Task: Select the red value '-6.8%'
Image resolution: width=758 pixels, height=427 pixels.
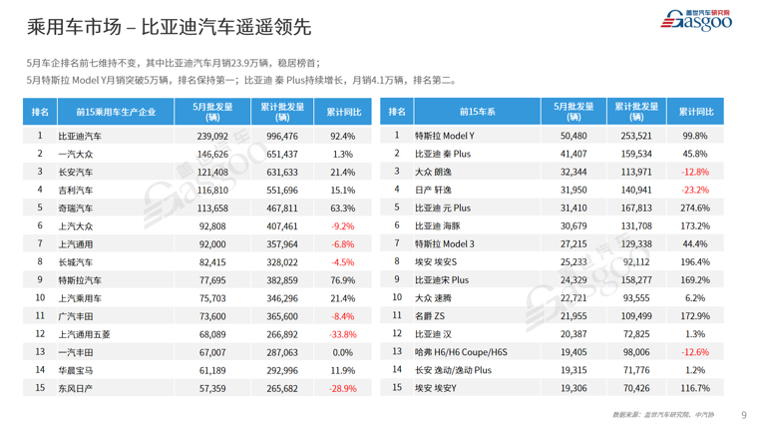Action: click(x=343, y=244)
